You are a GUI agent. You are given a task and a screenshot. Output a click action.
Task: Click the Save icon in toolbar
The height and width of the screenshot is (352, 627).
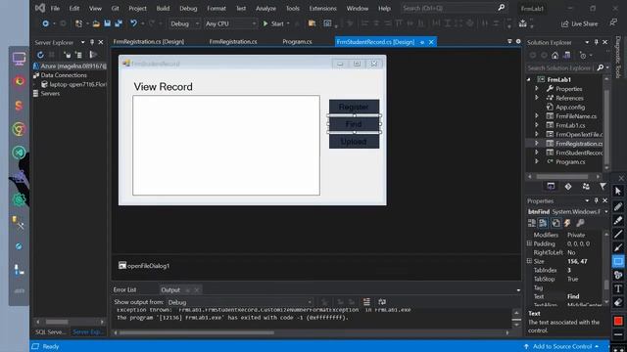point(107,23)
